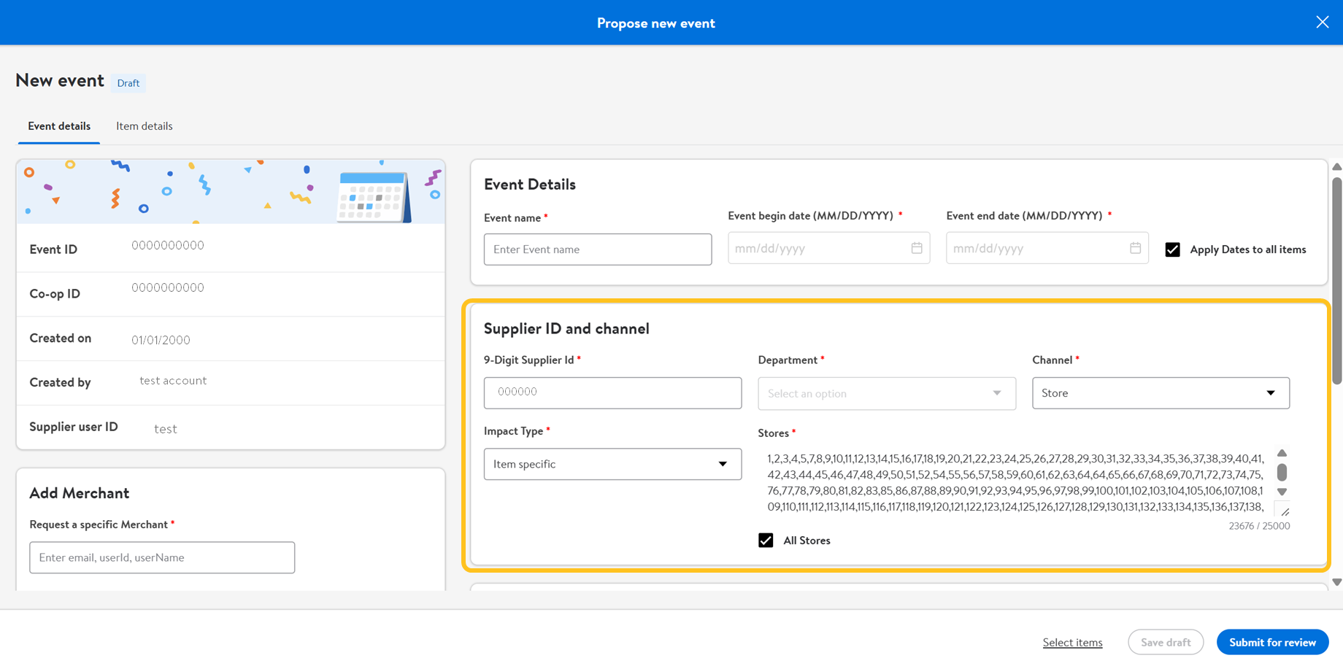The width and height of the screenshot is (1343, 658).
Task: Open the Impact Type dropdown
Action: 612,464
